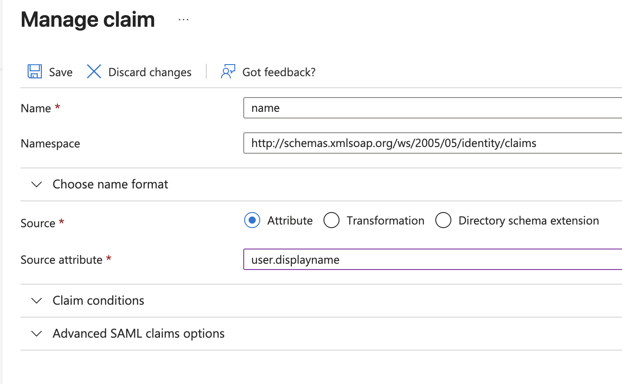Focus the Namespace URL text field
The width and height of the screenshot is (622, 384).
[x=432, y=143]
